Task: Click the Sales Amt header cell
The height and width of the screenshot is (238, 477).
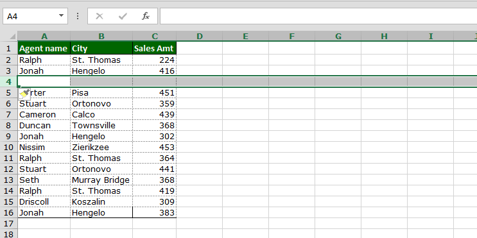Action: tap(155, 49)
